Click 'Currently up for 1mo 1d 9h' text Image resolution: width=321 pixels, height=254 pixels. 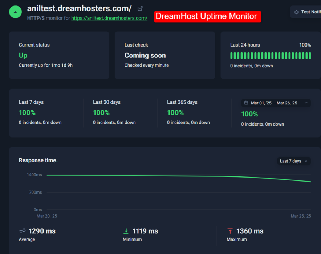46,65
